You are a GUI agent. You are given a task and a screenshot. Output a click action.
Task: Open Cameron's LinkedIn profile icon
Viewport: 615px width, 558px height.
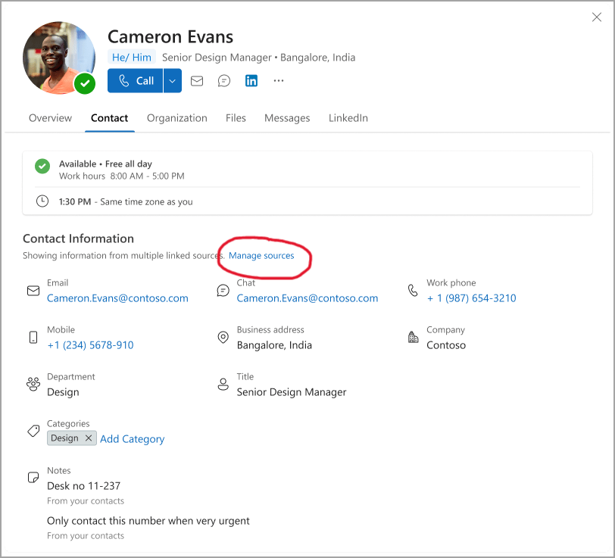(251, 80)
